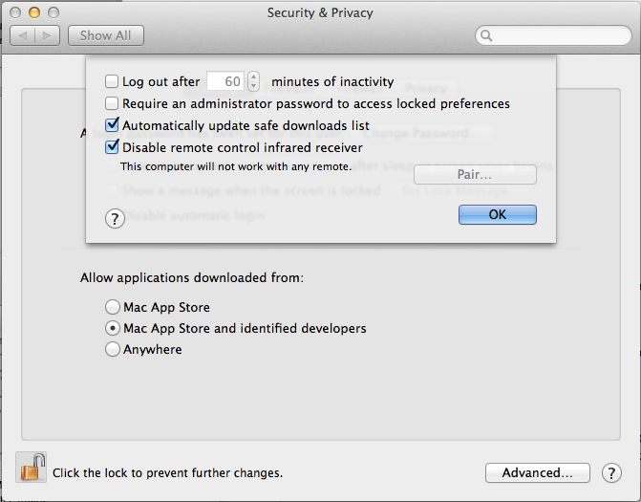Click Show All in the toolbar
The height and width of the screenshot is (502, 641).
click(106, 35)
